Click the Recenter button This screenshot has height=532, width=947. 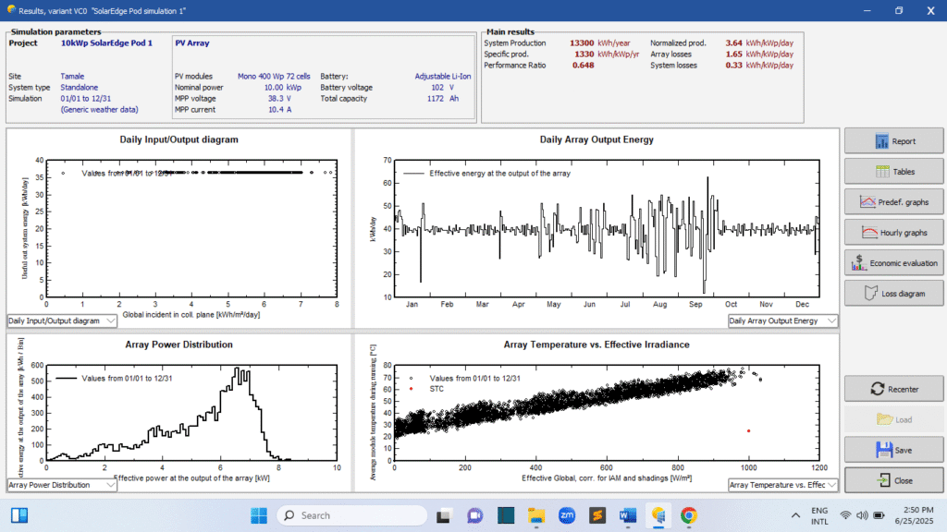pos(893,389)
